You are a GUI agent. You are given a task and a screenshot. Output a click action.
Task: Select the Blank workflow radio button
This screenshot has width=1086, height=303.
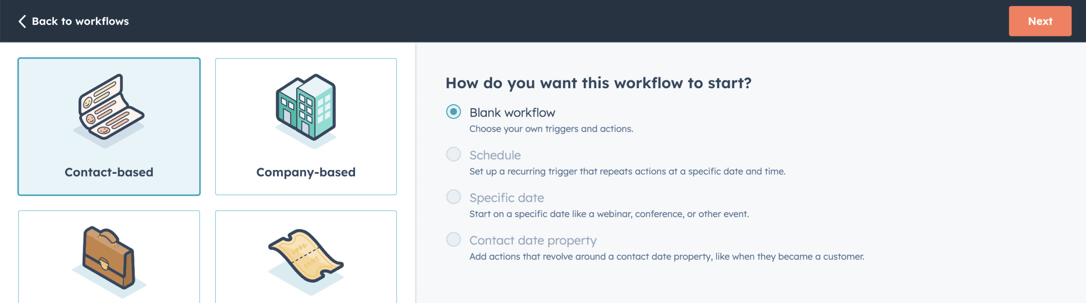click(x=453, y=112)
